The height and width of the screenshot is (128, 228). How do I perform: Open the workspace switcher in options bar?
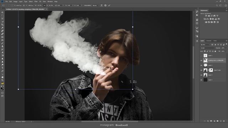pos(221,5)
